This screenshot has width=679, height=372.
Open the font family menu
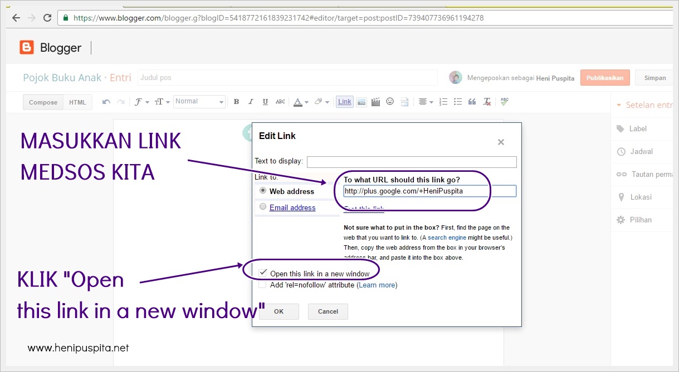coord(142,102)
